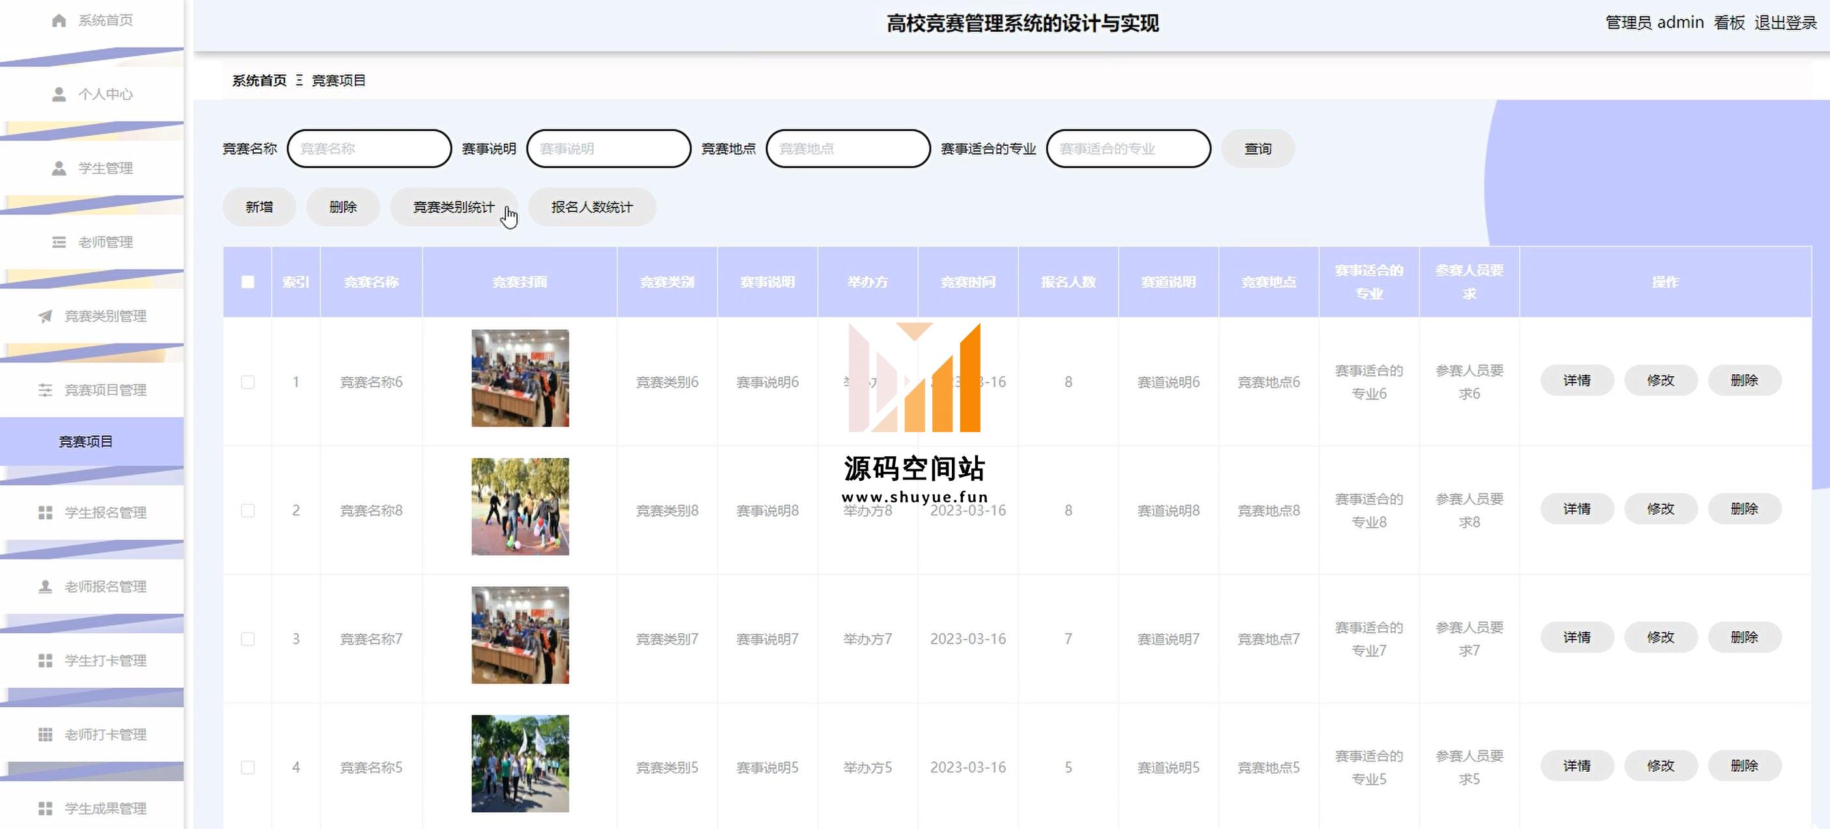The image size is (1830, 829).
Task: Focus the 竞赛地点 search field
Action: coord(848,148)
